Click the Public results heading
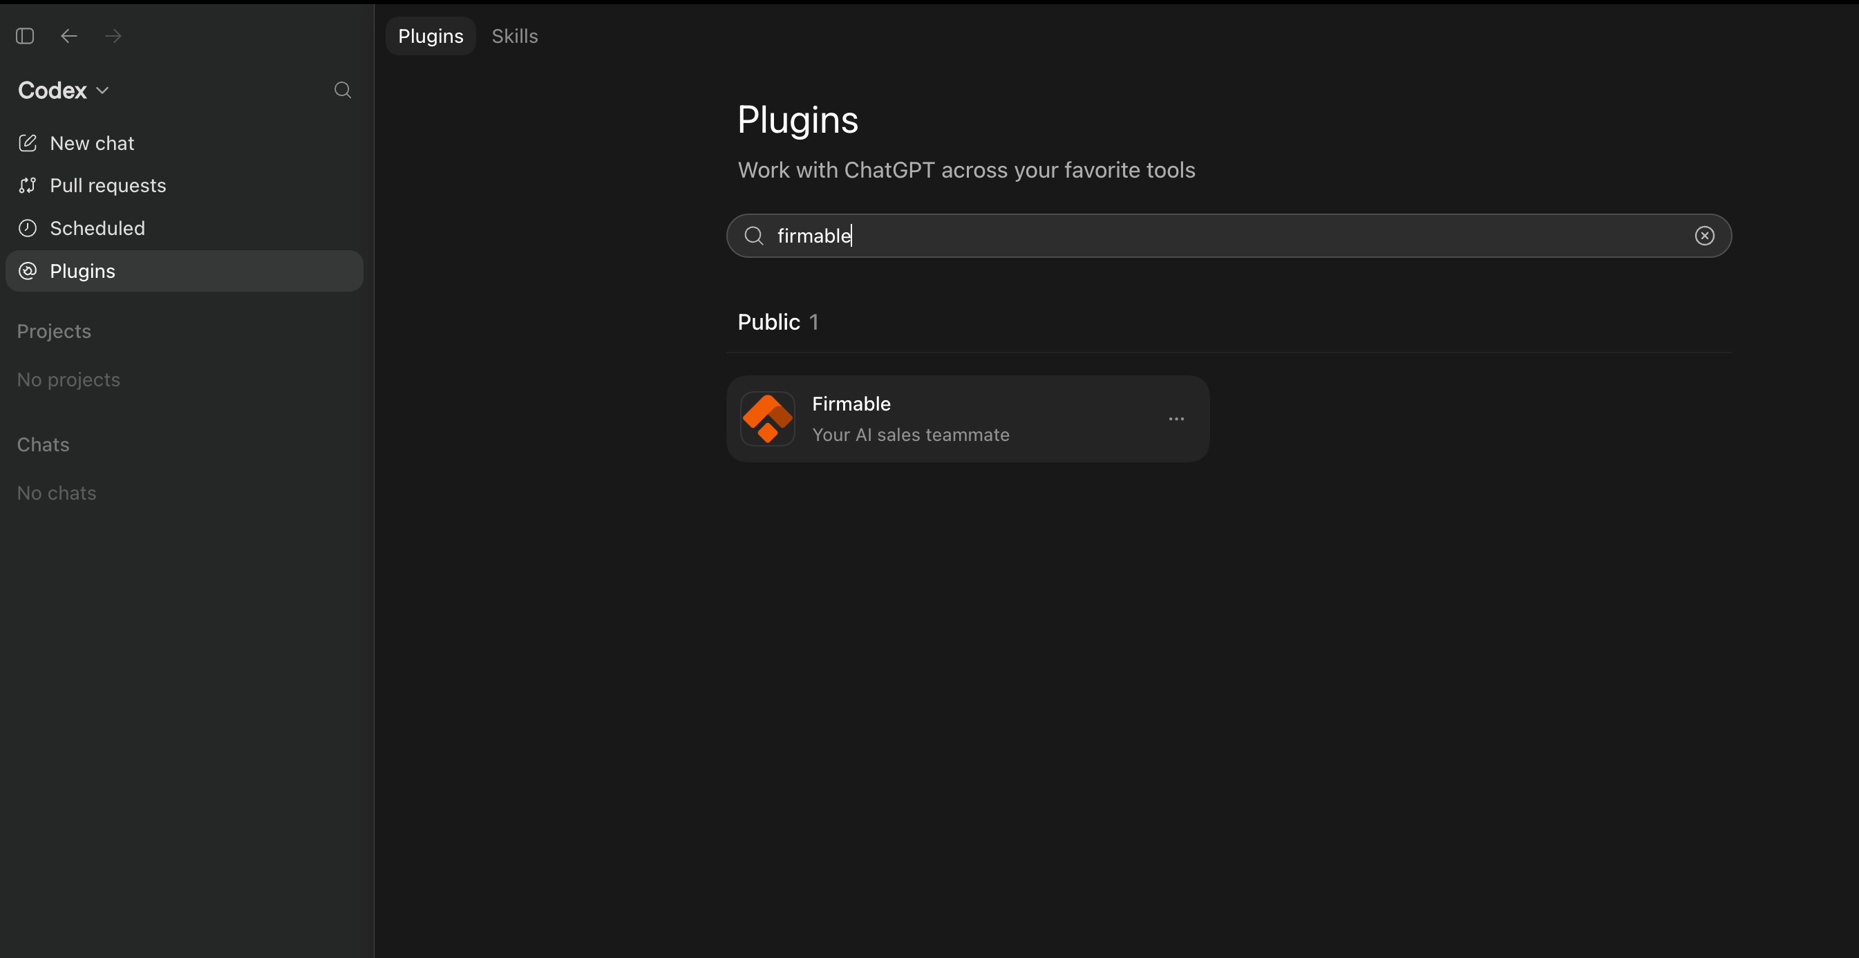The height and width of the screenshot is (958, 1859). click(778, 322)
